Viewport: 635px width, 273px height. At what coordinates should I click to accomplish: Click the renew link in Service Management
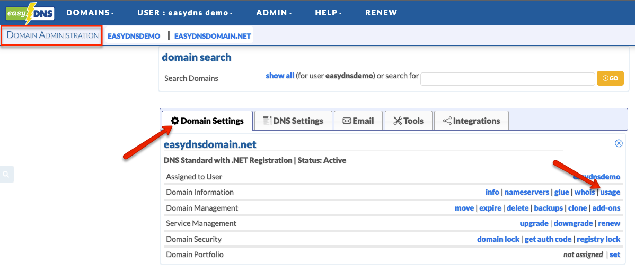pyautogui.click(x=609, y=223)
